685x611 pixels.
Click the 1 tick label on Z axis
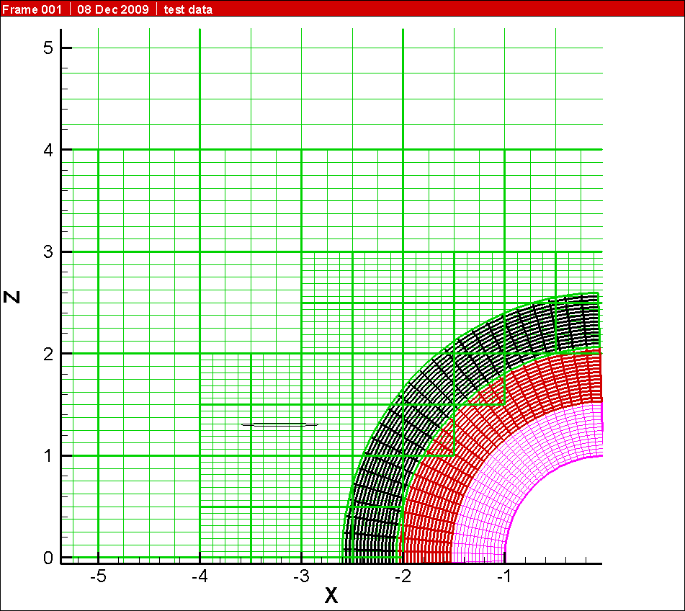(46, 456)
